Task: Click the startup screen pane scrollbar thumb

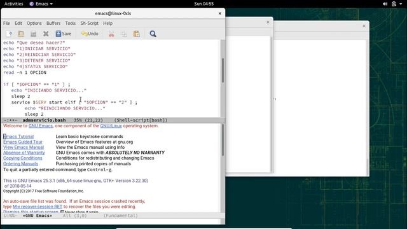Action: (x=223, y=140)
